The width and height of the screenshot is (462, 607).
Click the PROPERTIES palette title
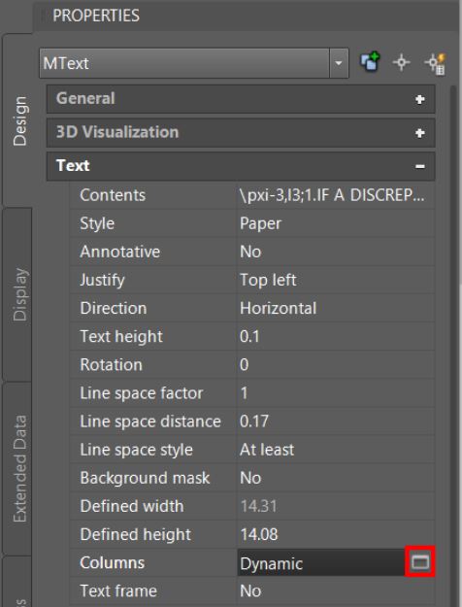[96, 16]
